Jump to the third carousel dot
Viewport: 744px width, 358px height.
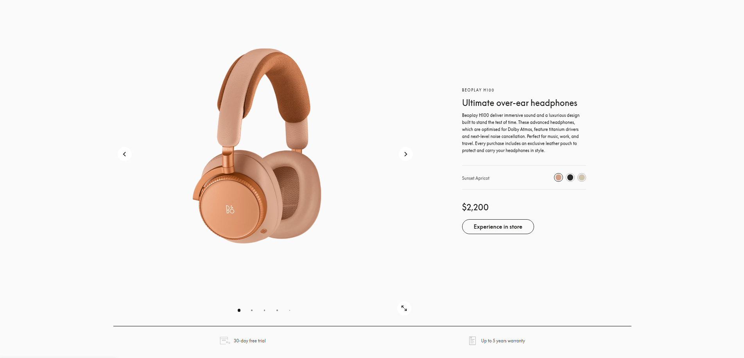click(x=264, y=310)
